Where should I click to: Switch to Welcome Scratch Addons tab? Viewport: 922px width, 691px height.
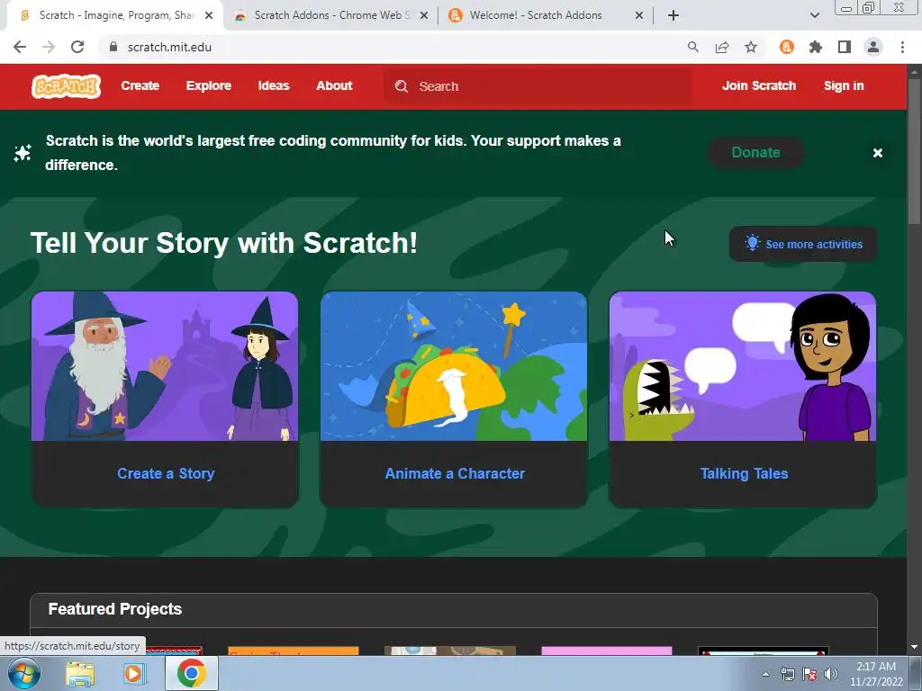point(535,15)
